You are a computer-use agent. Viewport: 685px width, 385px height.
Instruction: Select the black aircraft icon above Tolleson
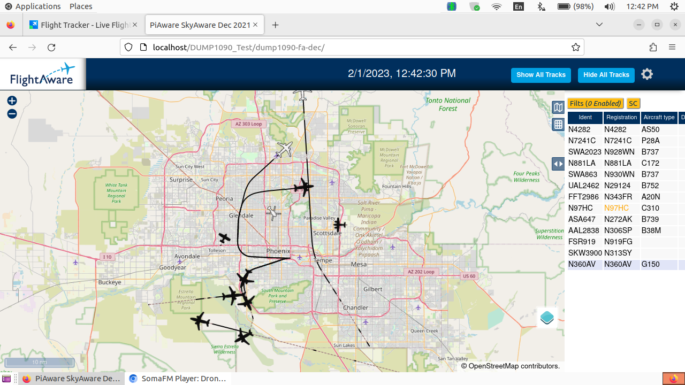pos(225,237)
